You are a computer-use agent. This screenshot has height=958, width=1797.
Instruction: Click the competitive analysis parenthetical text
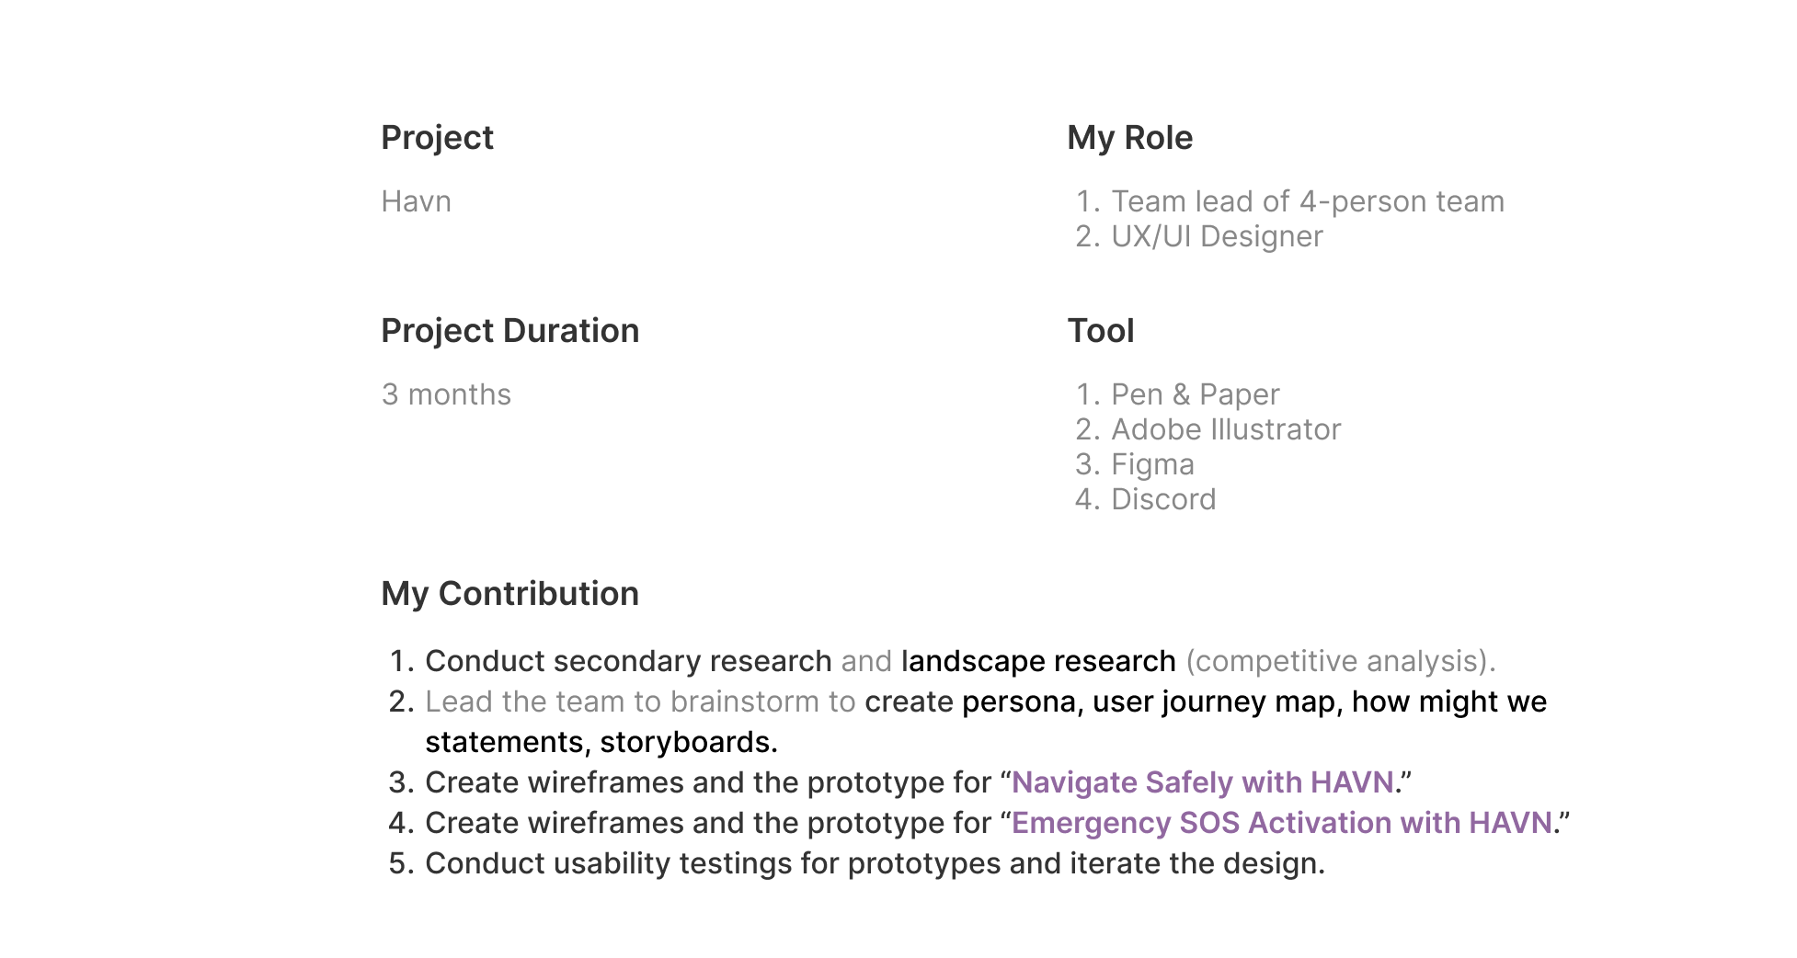[1341, 661]
